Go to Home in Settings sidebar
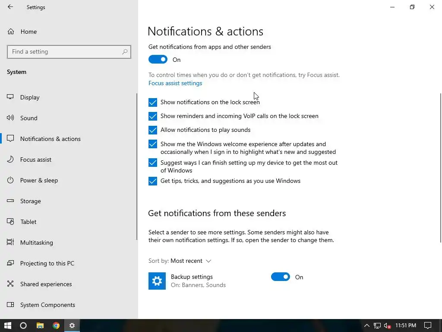The width and height of the screenshot is (442, 332). [69, 31]
